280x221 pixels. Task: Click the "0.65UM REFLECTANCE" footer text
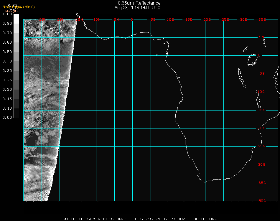tap(103, 219)
